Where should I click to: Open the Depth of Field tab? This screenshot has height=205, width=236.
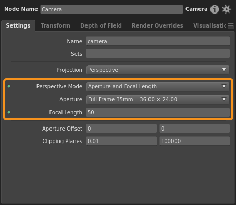(x=101, y=25)
